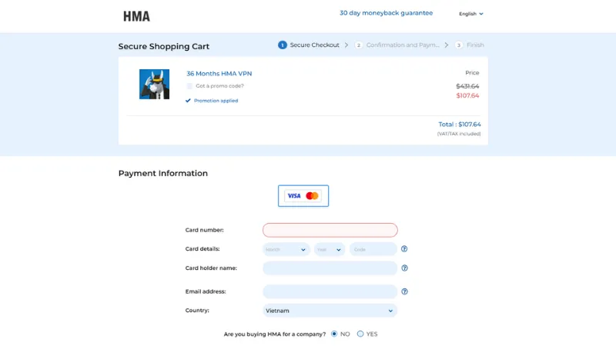The image size is (616, 346).
Task: Click the chevron after Secure Checkout
Action: 346,45
